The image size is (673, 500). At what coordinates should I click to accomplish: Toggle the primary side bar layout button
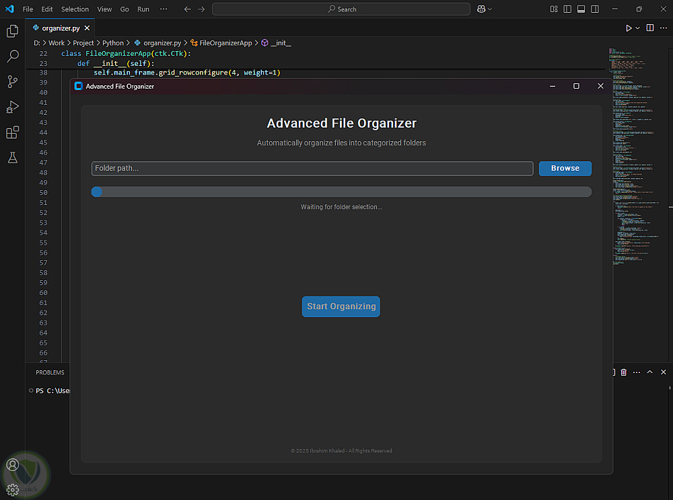point(567,9)
